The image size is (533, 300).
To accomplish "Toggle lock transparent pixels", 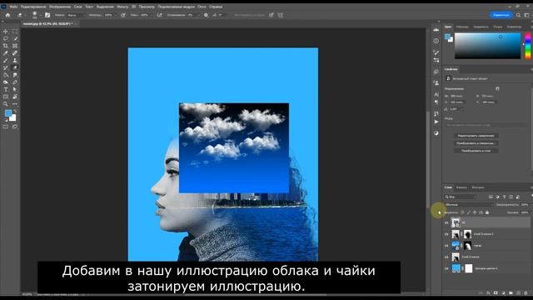I will click(462, 212).
